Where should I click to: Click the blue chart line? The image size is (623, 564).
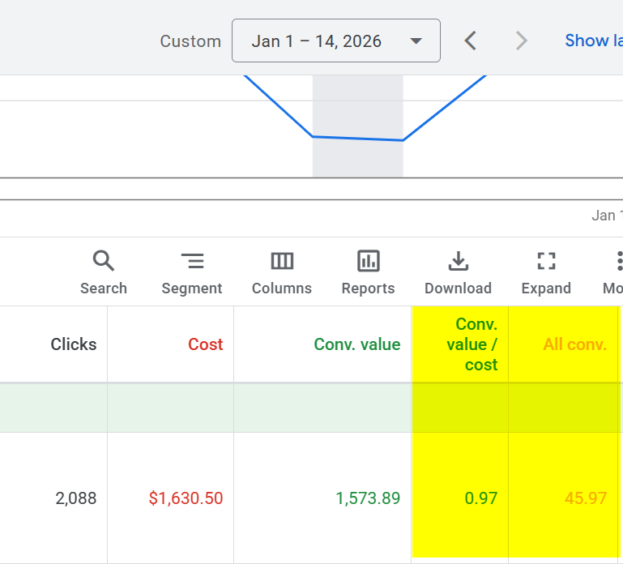[357, 139]
